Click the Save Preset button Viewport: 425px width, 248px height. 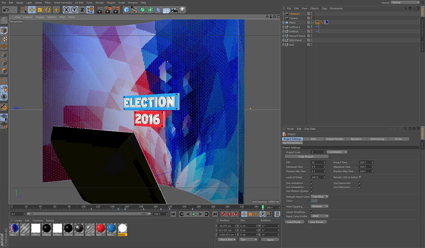pyautogui.click(x=317, y=222)
